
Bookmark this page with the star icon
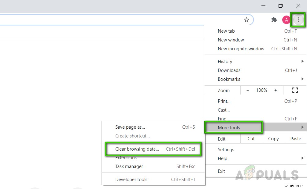pyautogui.click(x=246, y=20)
